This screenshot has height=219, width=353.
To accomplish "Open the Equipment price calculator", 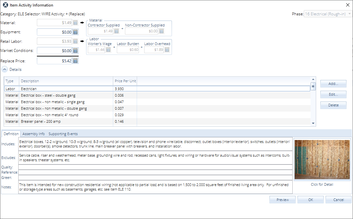I will click(75, 32).
